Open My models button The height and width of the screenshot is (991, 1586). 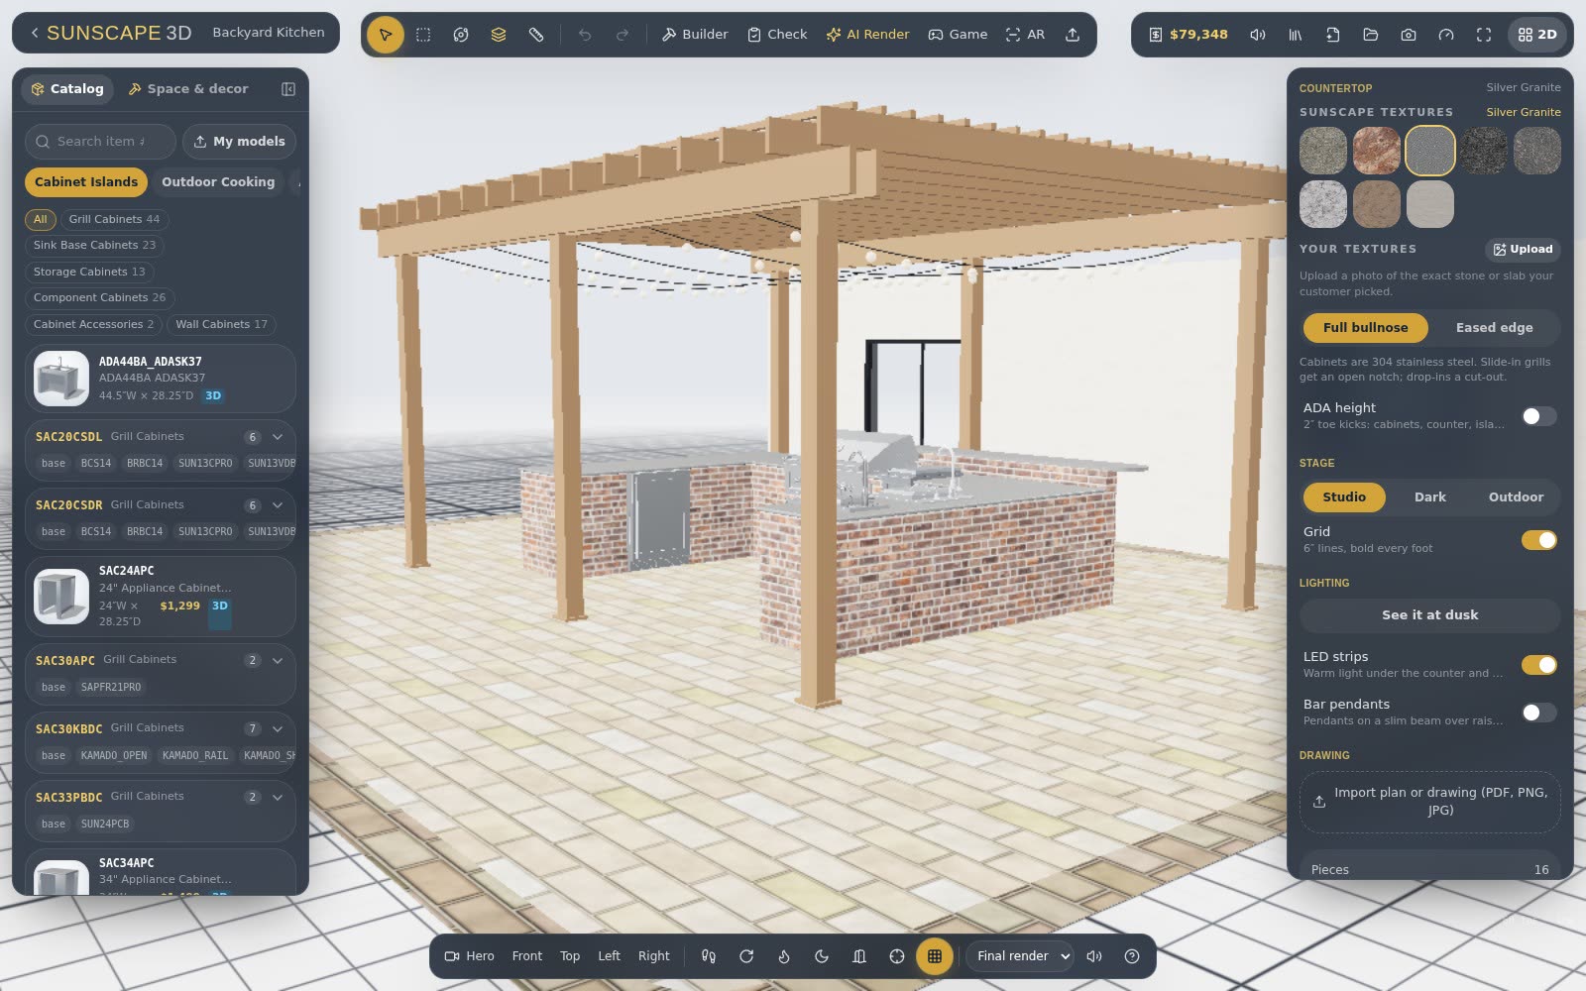[x=240, y=142]
